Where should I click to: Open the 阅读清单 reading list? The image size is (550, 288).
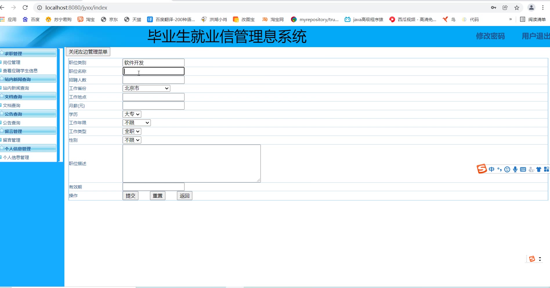click(533, 19)
